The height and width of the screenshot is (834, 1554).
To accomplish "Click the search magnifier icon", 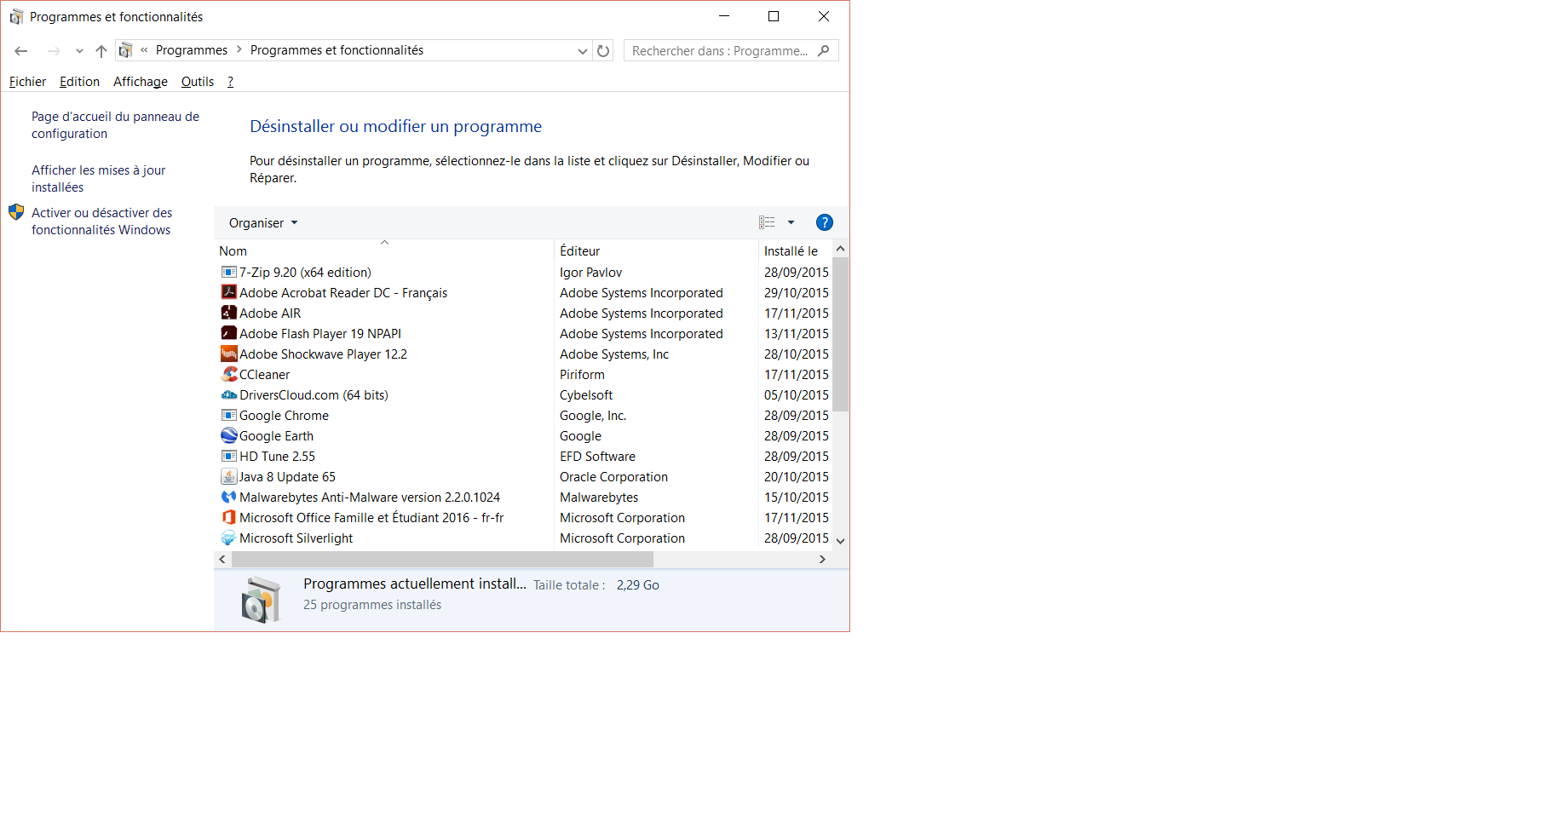I will pos(823,51).
